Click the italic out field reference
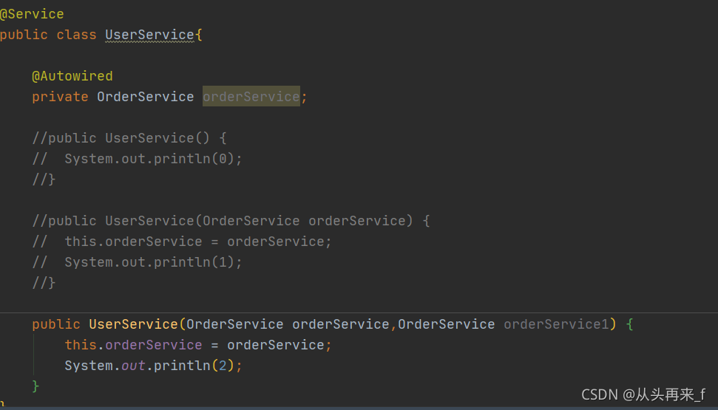Image resolution: width=718 pixels, height=410 pixels. (x=133, y=366)
